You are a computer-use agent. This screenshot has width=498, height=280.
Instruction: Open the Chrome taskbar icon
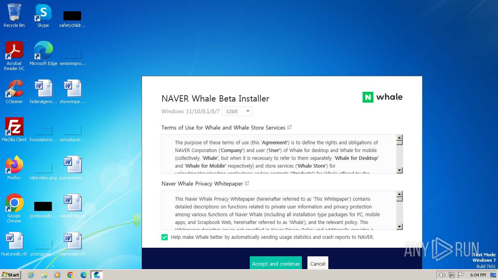(70, 275)
